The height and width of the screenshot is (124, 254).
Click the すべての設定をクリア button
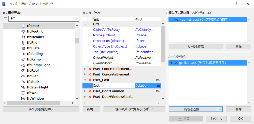point(41,109)
